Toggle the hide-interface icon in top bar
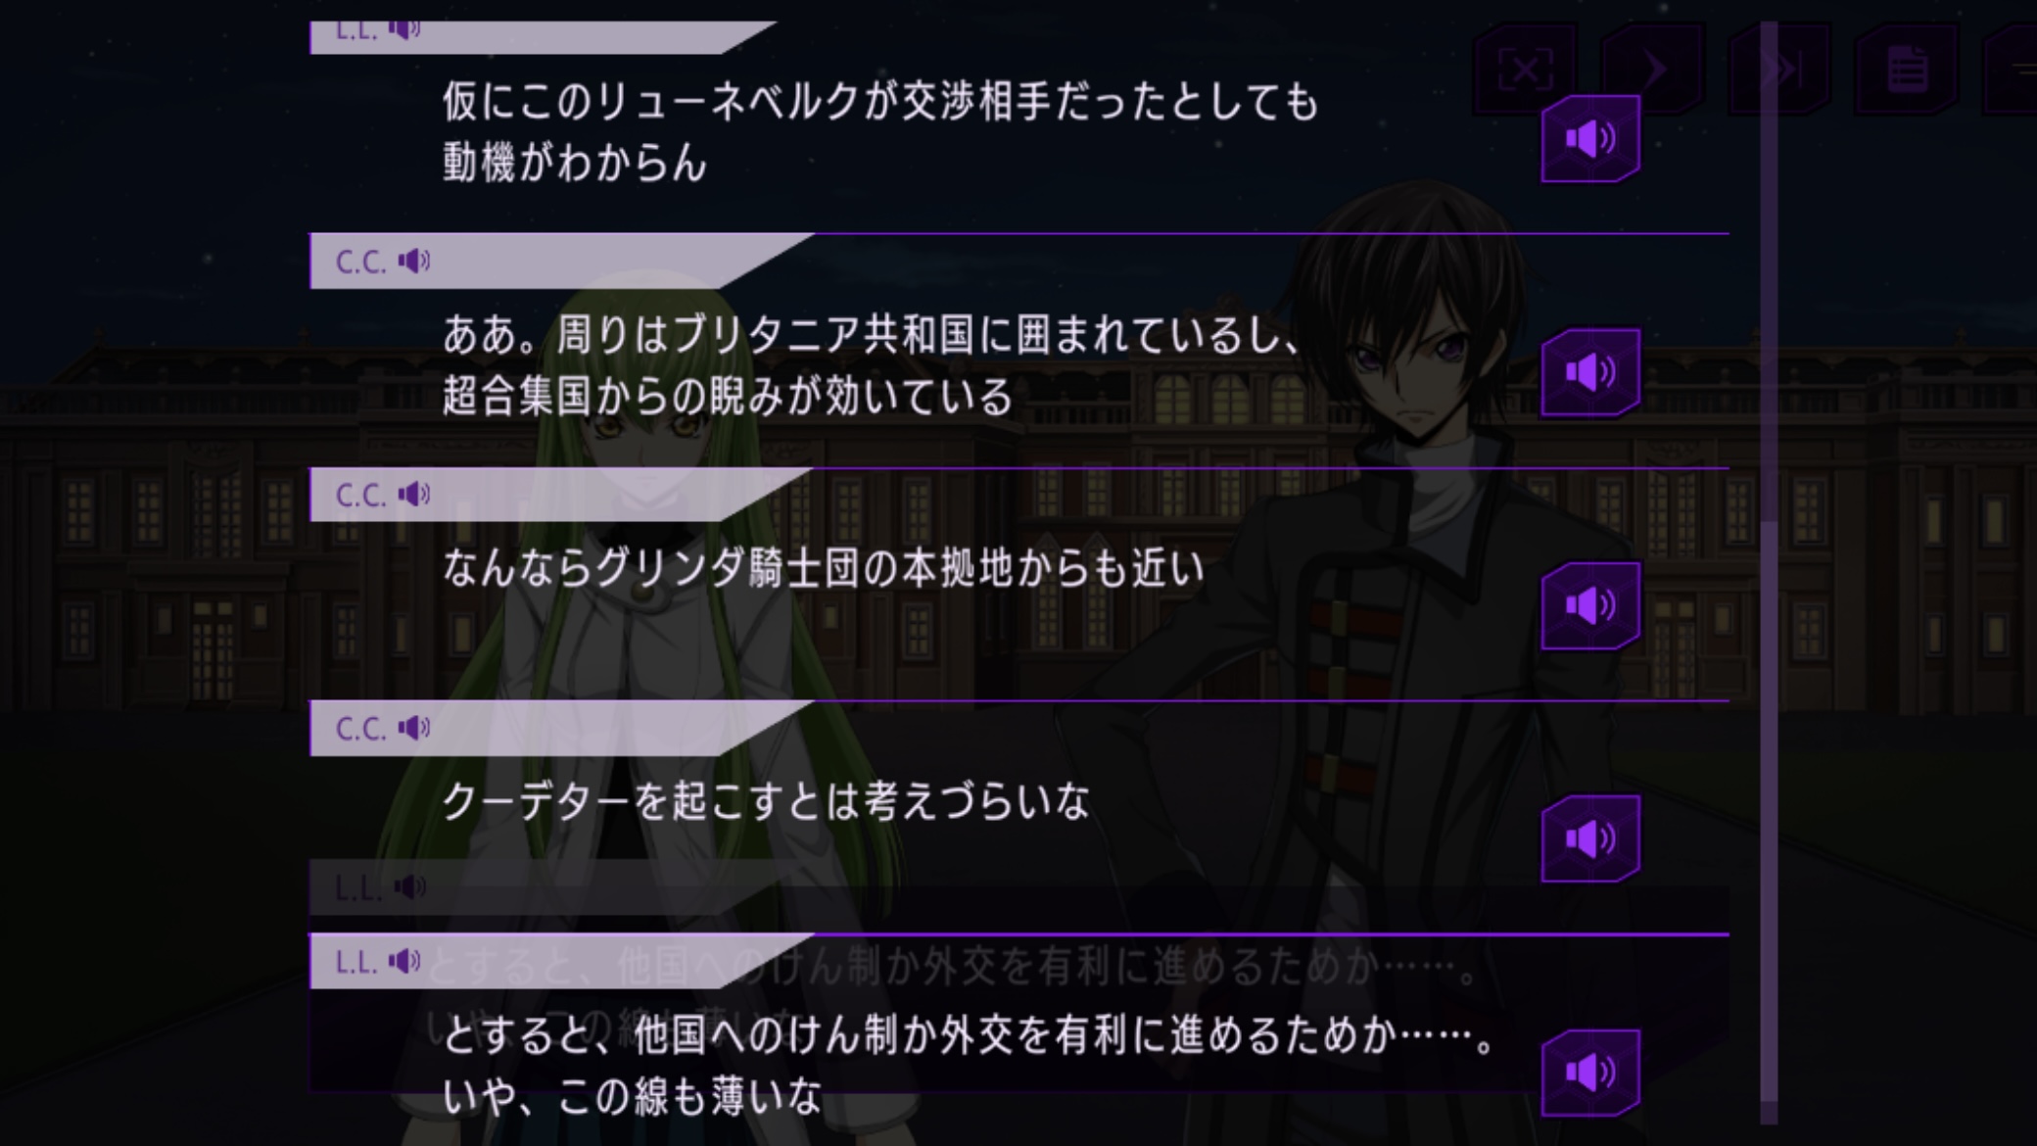Viewport: 2037px width, 1146px height. [1526, 69]
